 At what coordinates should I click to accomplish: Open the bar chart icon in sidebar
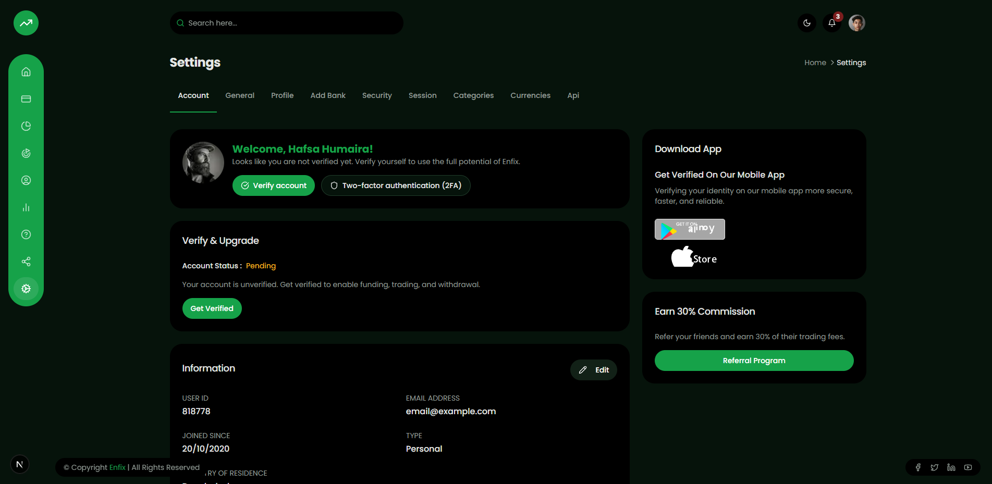(26, 207)
